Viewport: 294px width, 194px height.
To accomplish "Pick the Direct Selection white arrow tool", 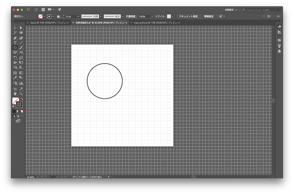I will click(21, 28).
